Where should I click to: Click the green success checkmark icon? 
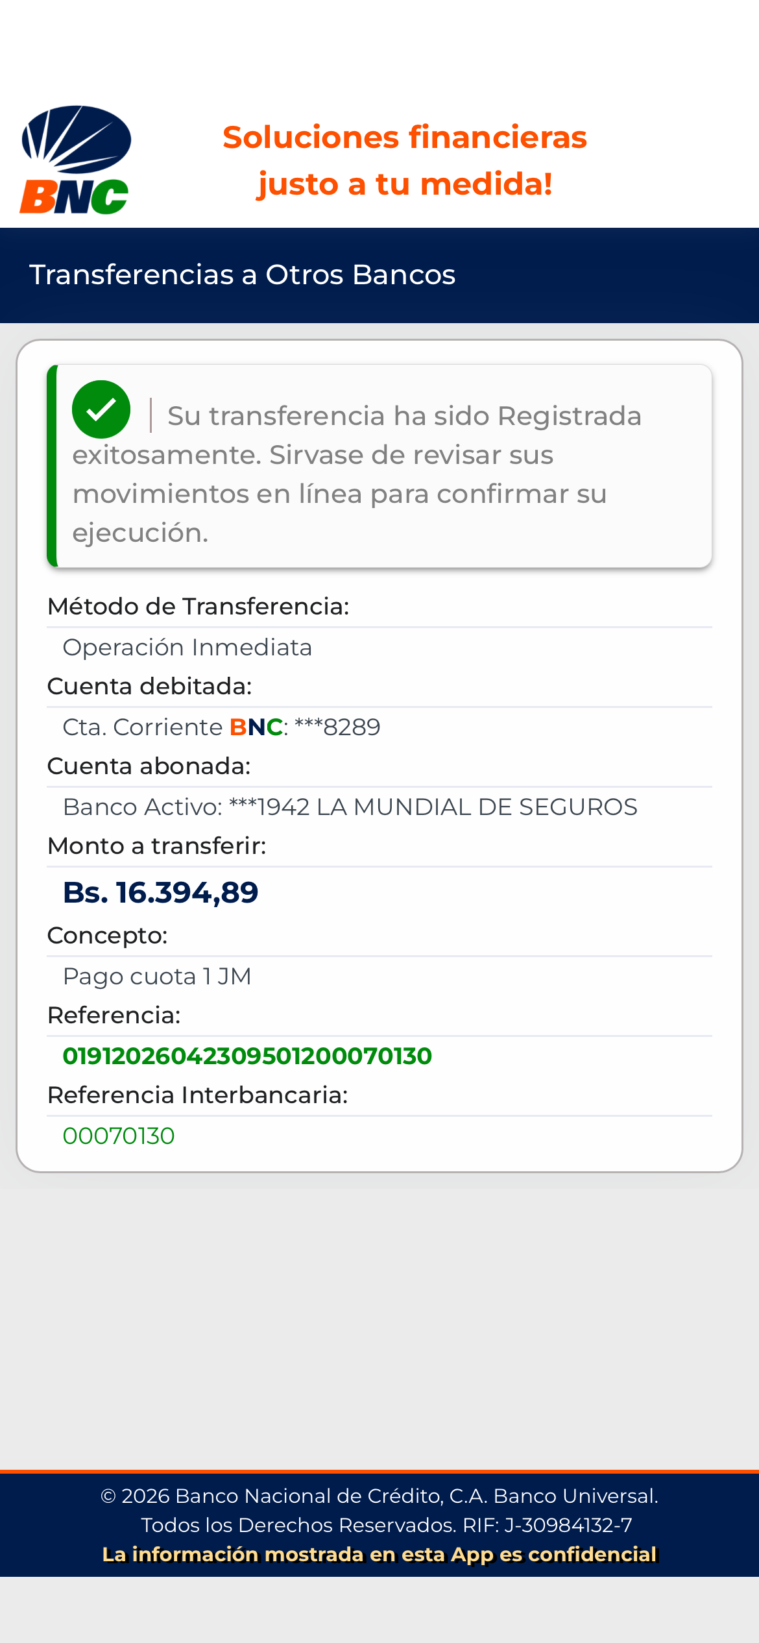101,409
